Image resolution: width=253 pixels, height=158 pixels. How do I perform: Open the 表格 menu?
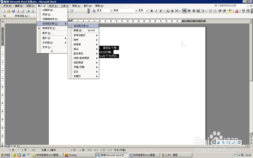pos(76,6)
